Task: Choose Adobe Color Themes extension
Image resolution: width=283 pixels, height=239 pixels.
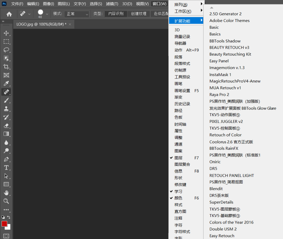Action: (229, 21)
